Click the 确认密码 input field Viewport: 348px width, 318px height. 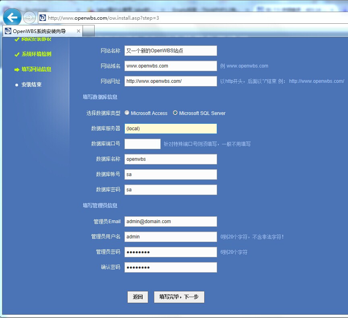pyautogui.click(x=170, y=267)
